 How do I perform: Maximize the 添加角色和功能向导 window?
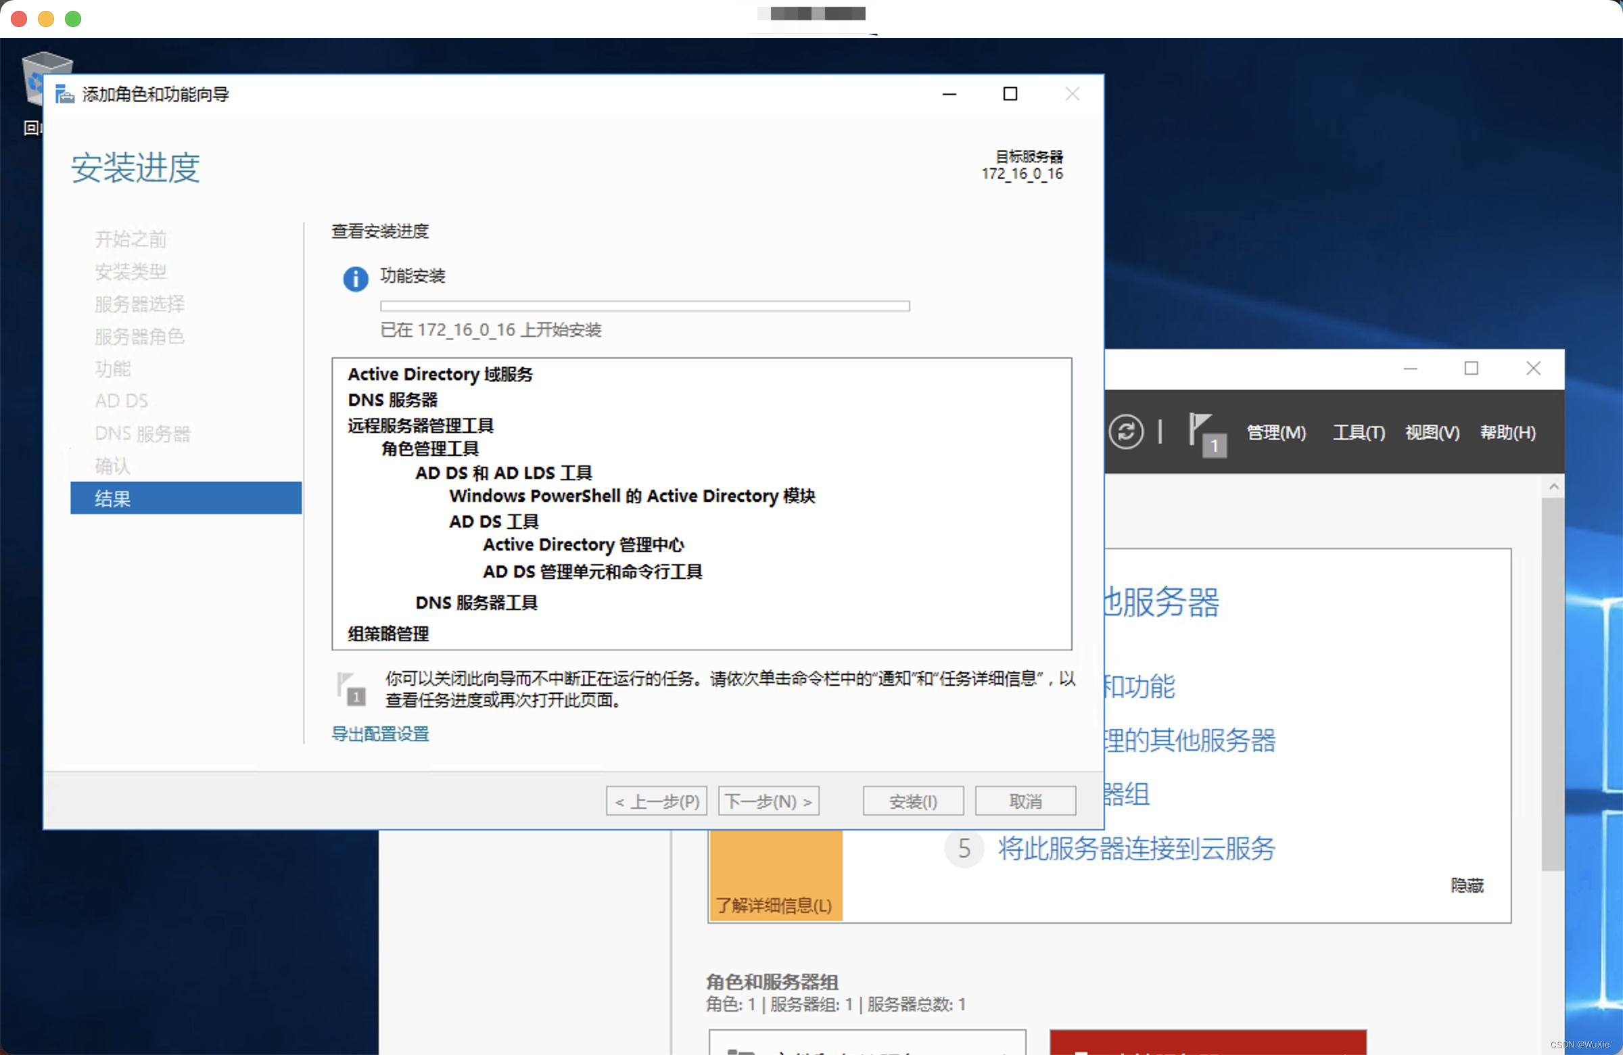pos(1010,94)
